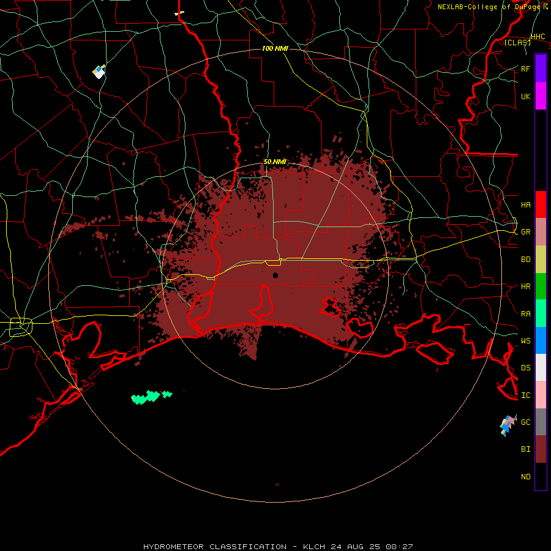Click the GR legend label
This screenshot has width=551, height=551.
(525, 232)
